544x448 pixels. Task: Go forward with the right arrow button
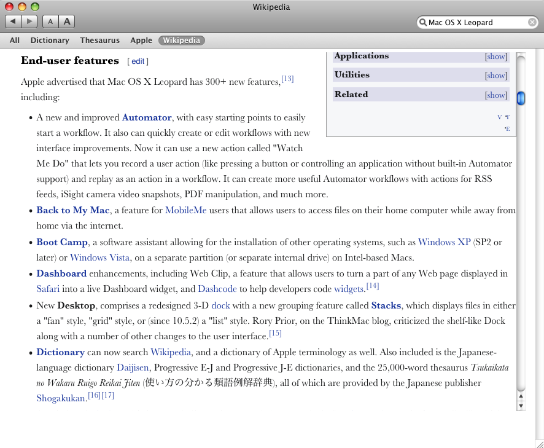tap(29, 22)
